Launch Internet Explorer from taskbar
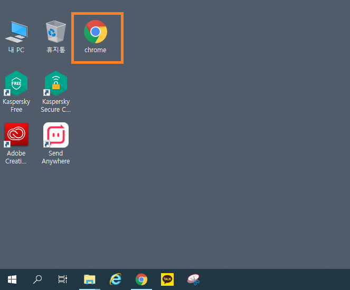This screenshot has width=350, height=290. (116, 279)
